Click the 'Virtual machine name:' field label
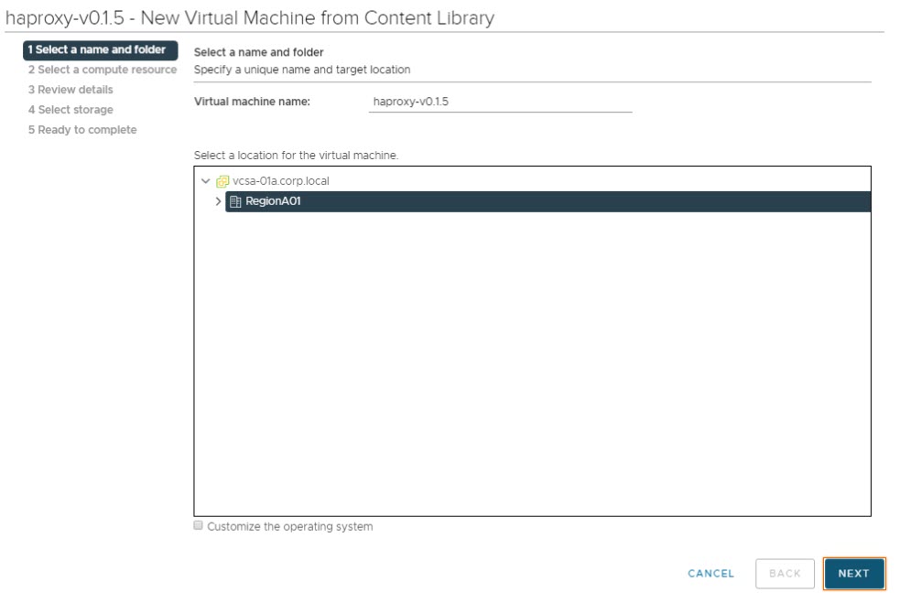The width and height of the screenshot is (900, 593). pos(252,102)
